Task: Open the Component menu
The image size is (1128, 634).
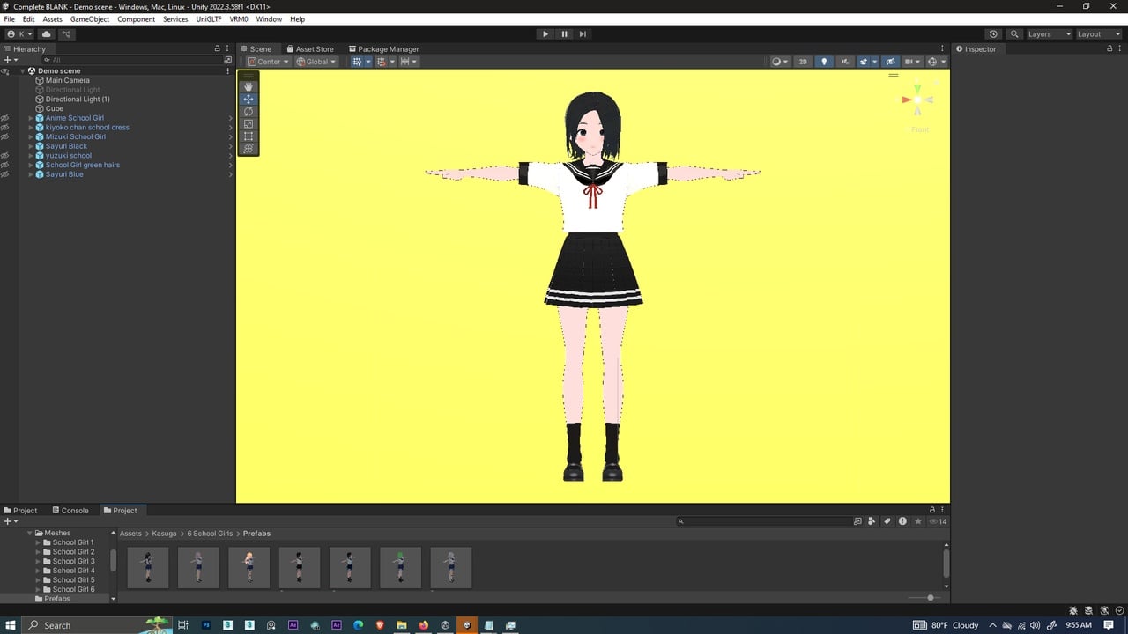Action: (x=136, y=19)
